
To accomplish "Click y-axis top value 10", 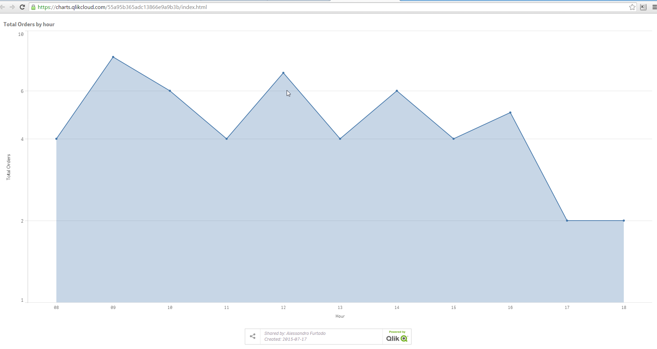I will click(21, 34).
